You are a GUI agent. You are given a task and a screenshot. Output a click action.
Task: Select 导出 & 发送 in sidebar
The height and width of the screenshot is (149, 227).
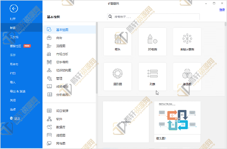click(18, 91)
